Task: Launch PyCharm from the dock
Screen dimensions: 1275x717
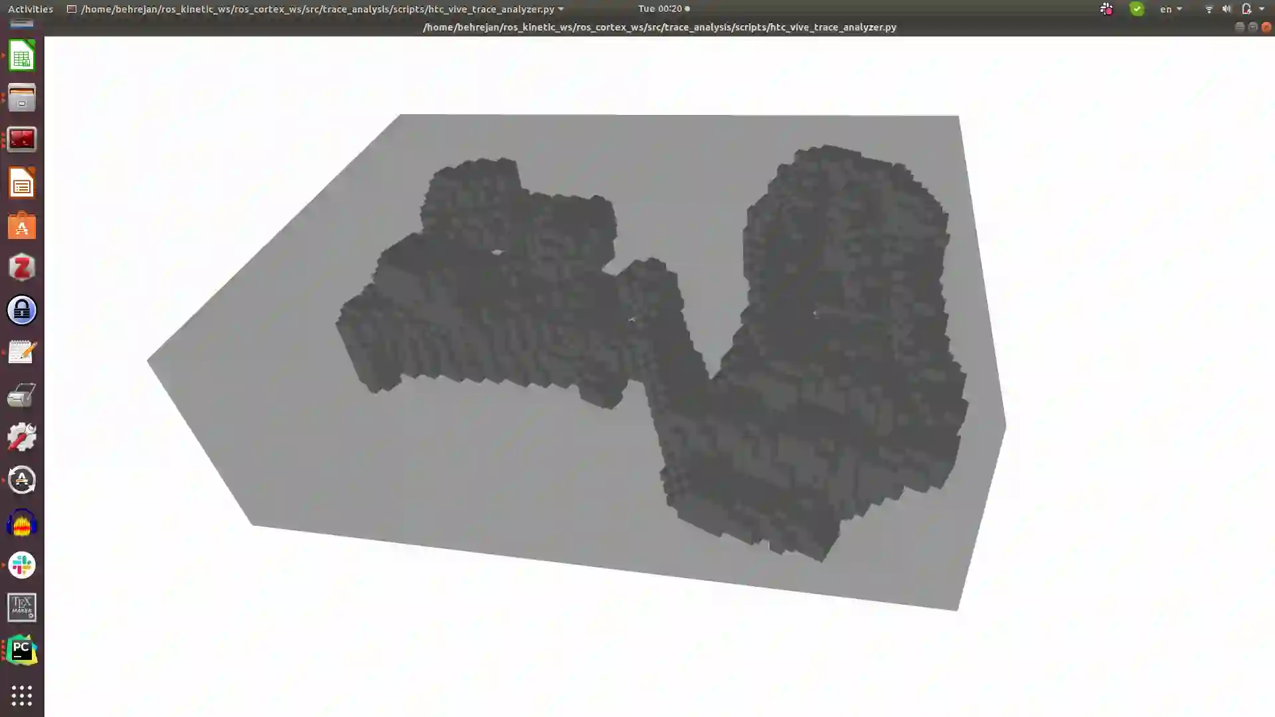Action: pyautogui.click(x=21, y=650)
